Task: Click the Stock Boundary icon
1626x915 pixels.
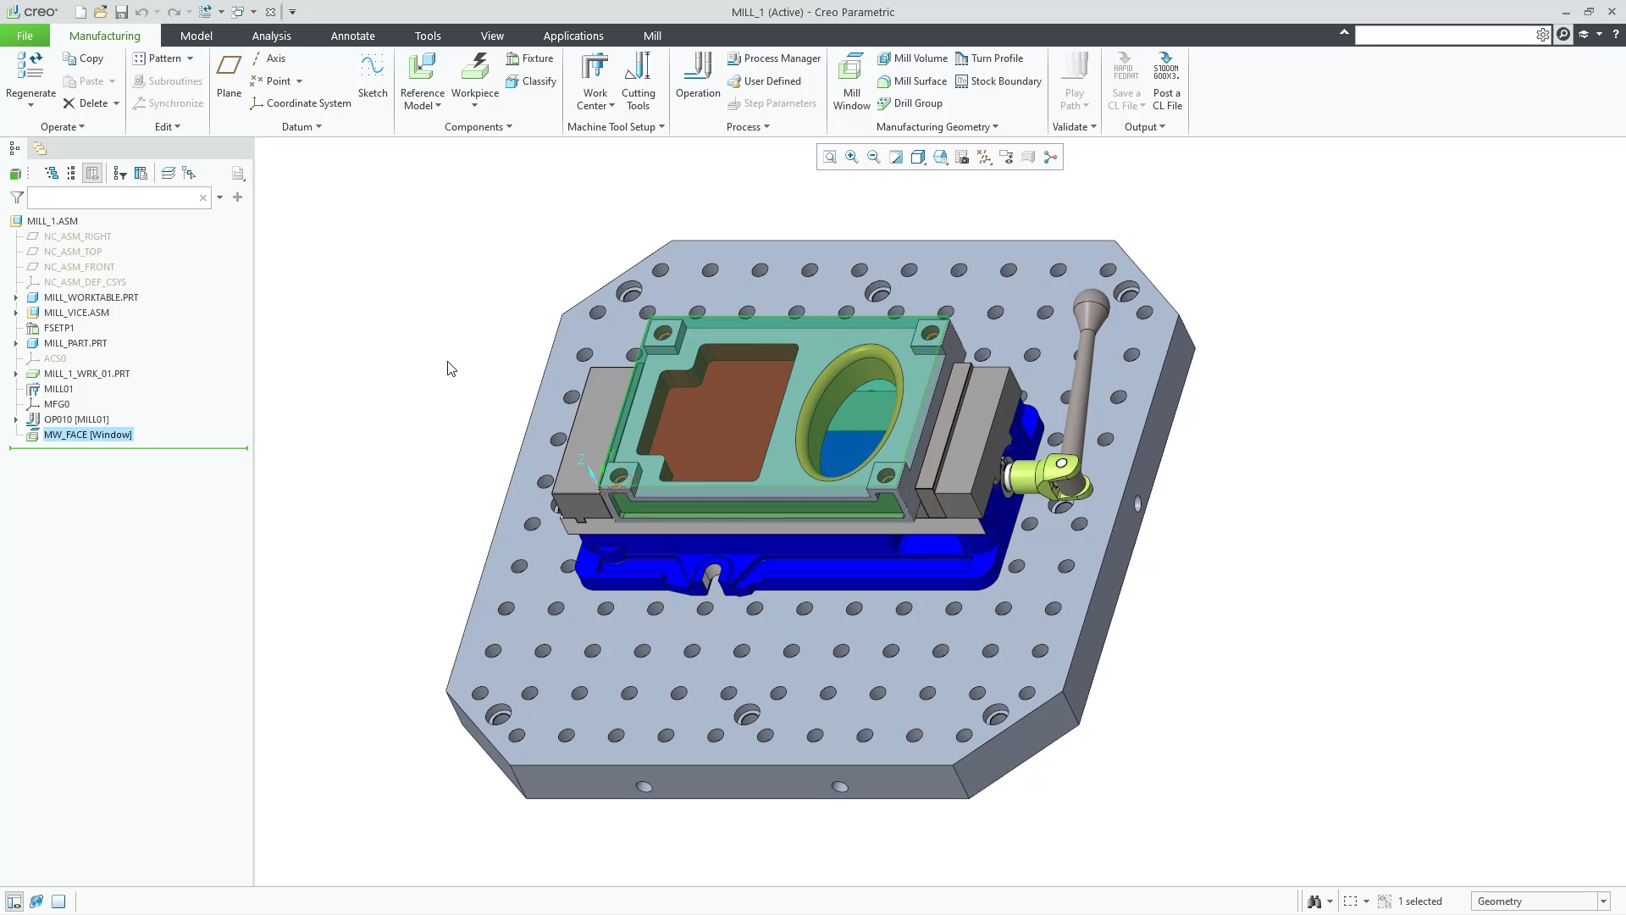Action: 999,81
